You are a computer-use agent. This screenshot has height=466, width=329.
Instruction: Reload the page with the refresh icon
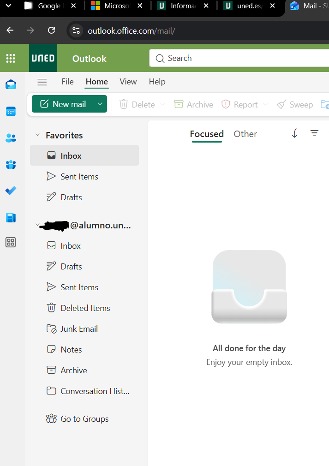tap(51, 30)
